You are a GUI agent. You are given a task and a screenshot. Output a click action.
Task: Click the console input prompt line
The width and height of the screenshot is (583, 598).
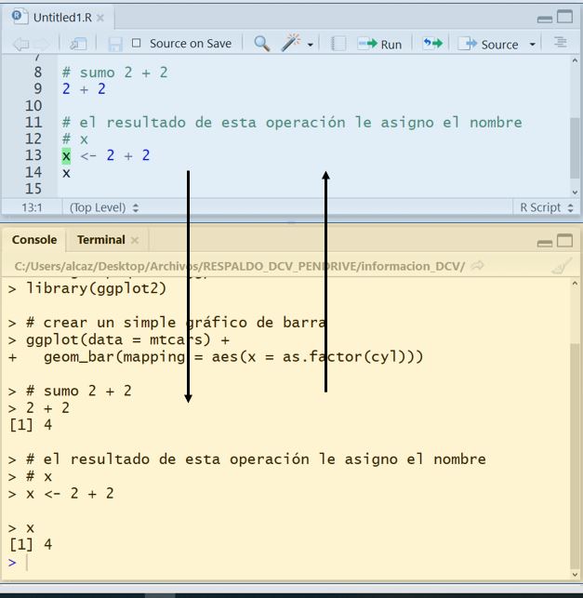279,563
